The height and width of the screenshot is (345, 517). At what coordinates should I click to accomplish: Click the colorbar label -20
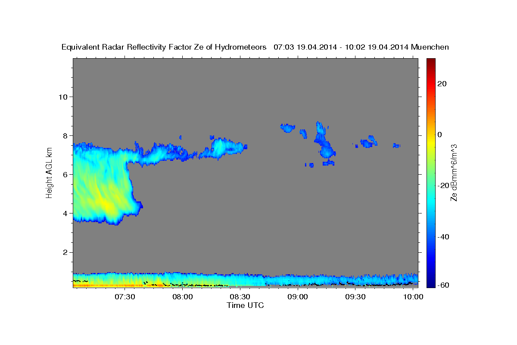(444, 185)
